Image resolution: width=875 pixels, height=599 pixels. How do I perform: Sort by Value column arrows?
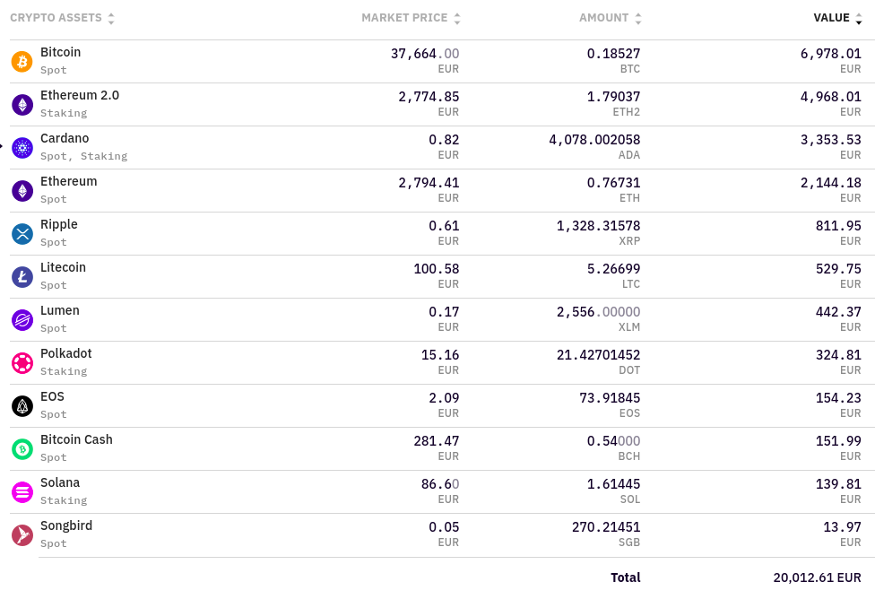859,18
